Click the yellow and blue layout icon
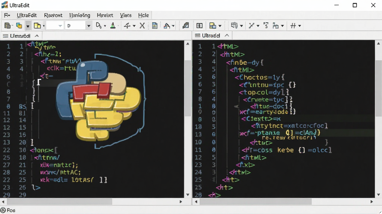This screenshot has width=382, height=214. pos(213,26)
